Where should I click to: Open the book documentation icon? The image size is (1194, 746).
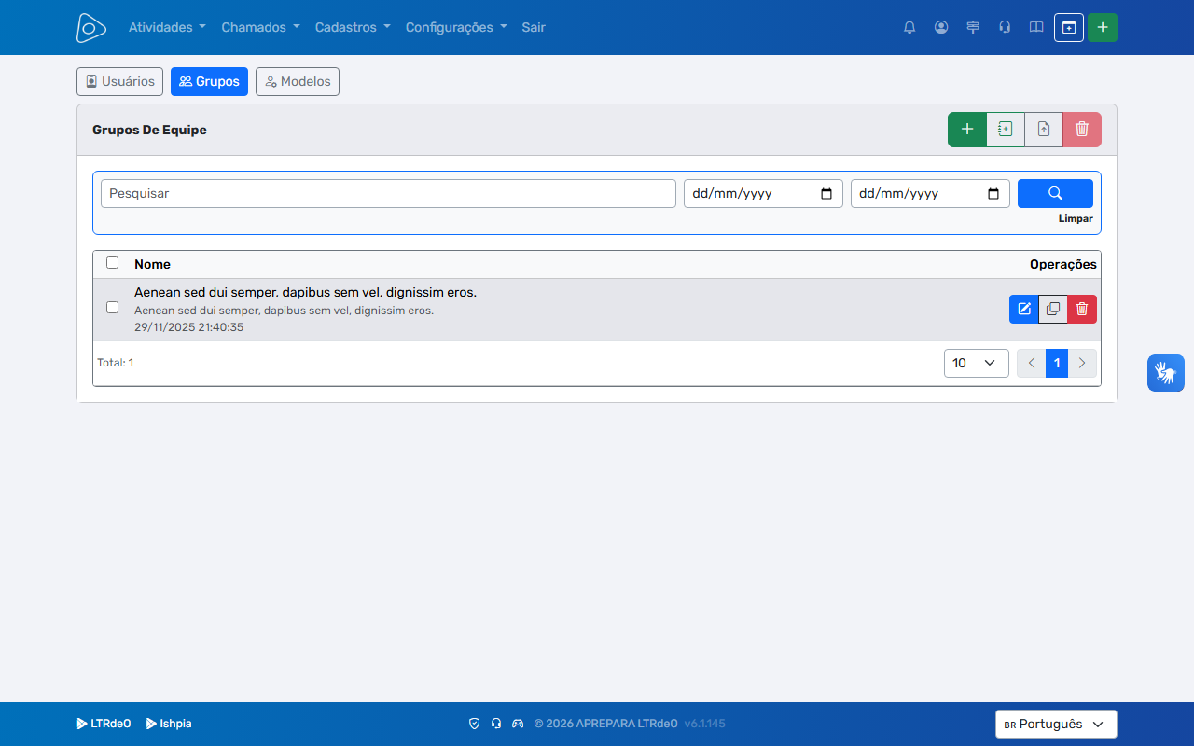tap(1036, 27)
